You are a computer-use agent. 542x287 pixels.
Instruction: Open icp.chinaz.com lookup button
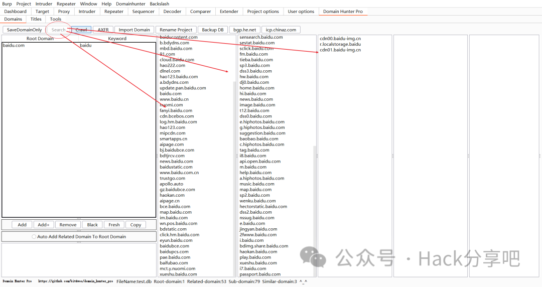pos(281,30)
